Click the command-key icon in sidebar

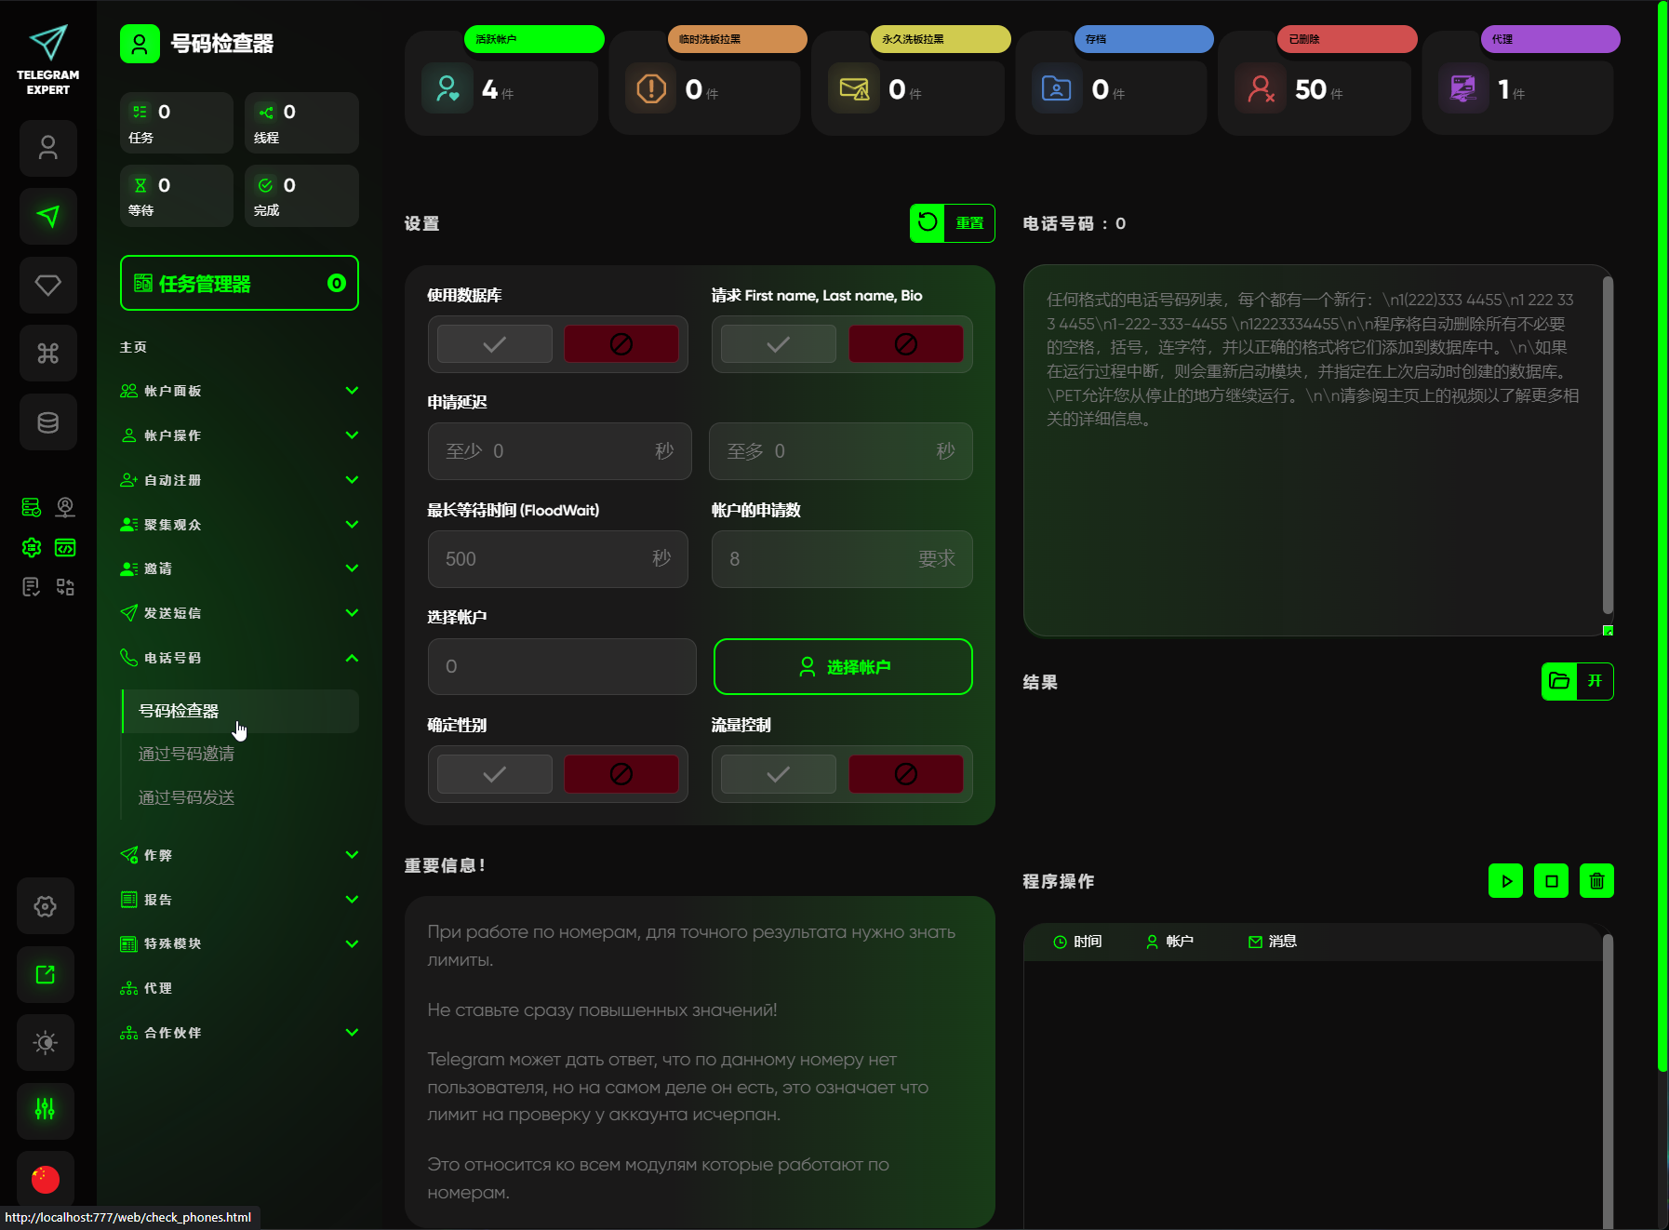48,354
